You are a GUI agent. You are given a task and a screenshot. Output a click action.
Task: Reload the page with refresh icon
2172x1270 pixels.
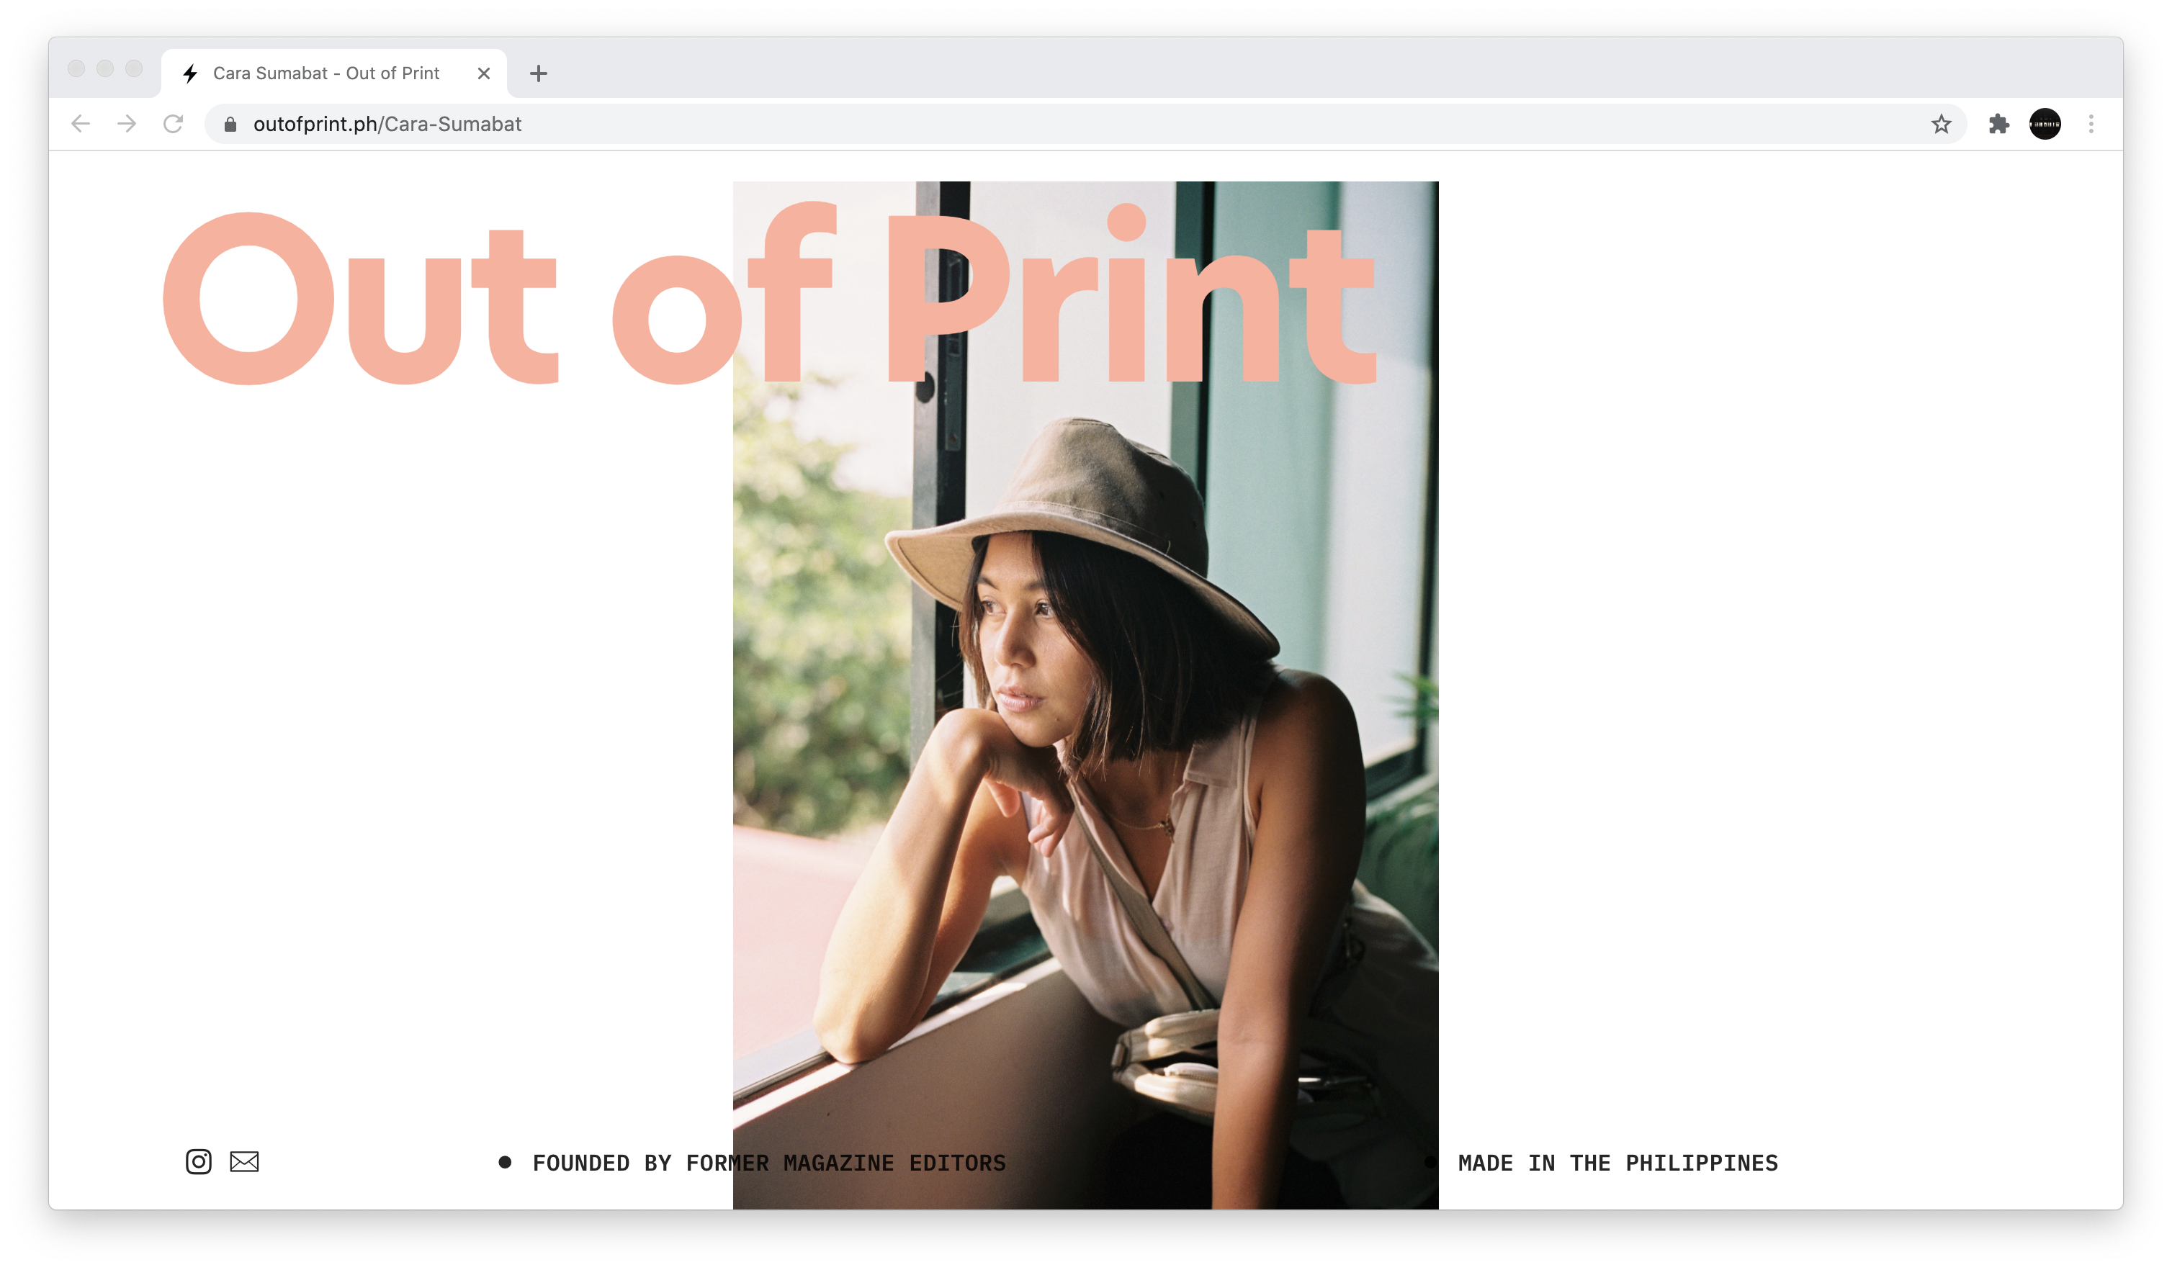point(174,124)
